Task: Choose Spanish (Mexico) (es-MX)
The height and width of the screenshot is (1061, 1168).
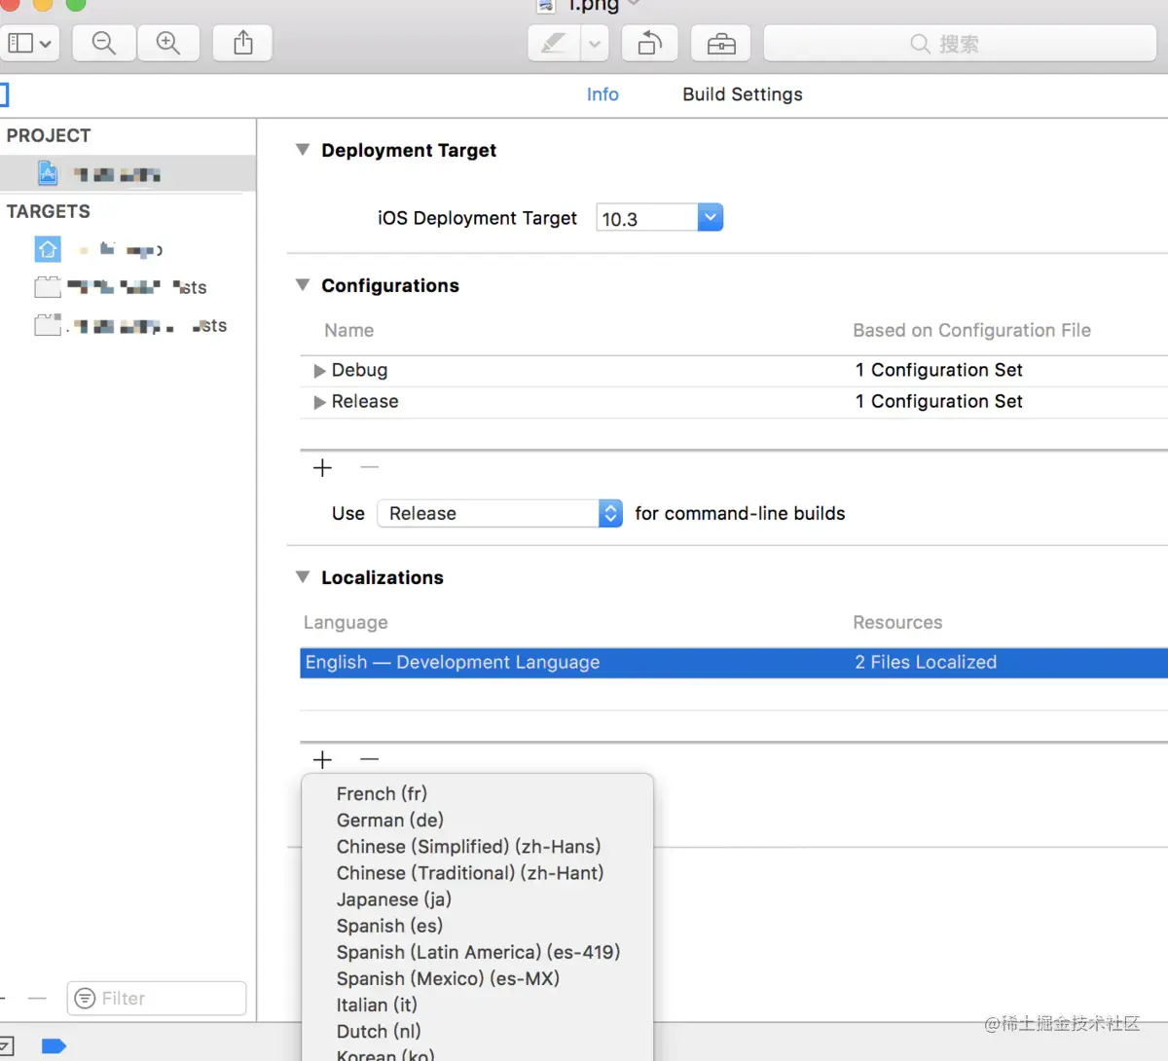Action: click(478, 978)
